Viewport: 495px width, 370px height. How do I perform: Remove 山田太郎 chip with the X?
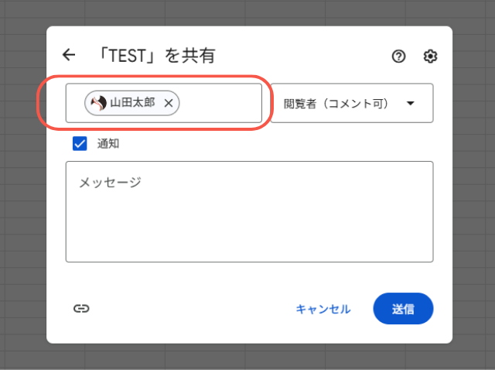point(169,103)
